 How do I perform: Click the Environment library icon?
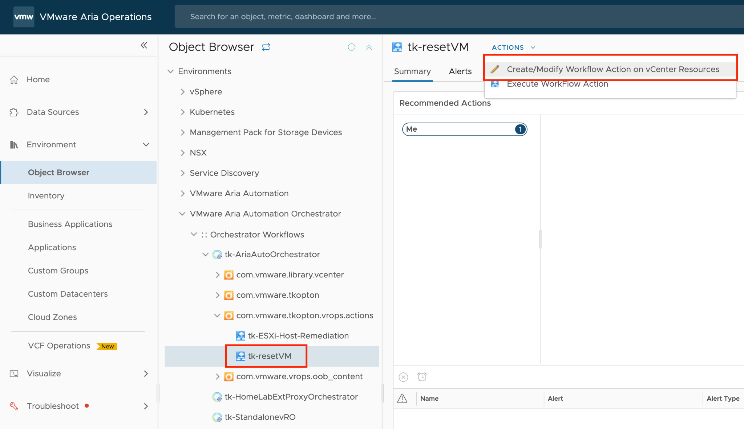click(14, 145)
